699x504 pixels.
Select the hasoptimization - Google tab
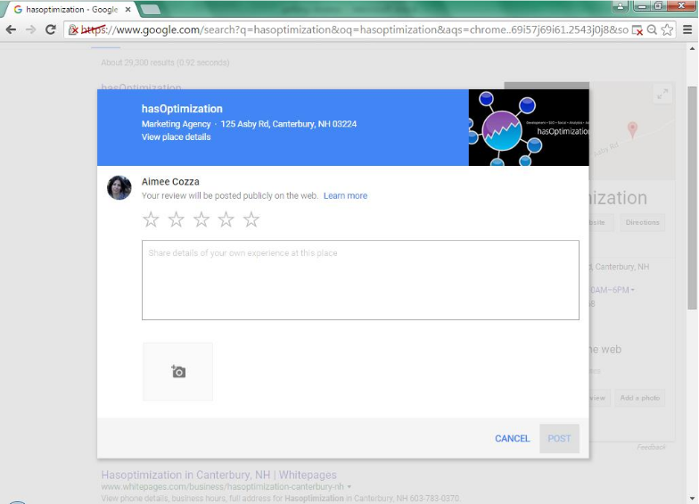pyautogui.click(x=71, y=9)
